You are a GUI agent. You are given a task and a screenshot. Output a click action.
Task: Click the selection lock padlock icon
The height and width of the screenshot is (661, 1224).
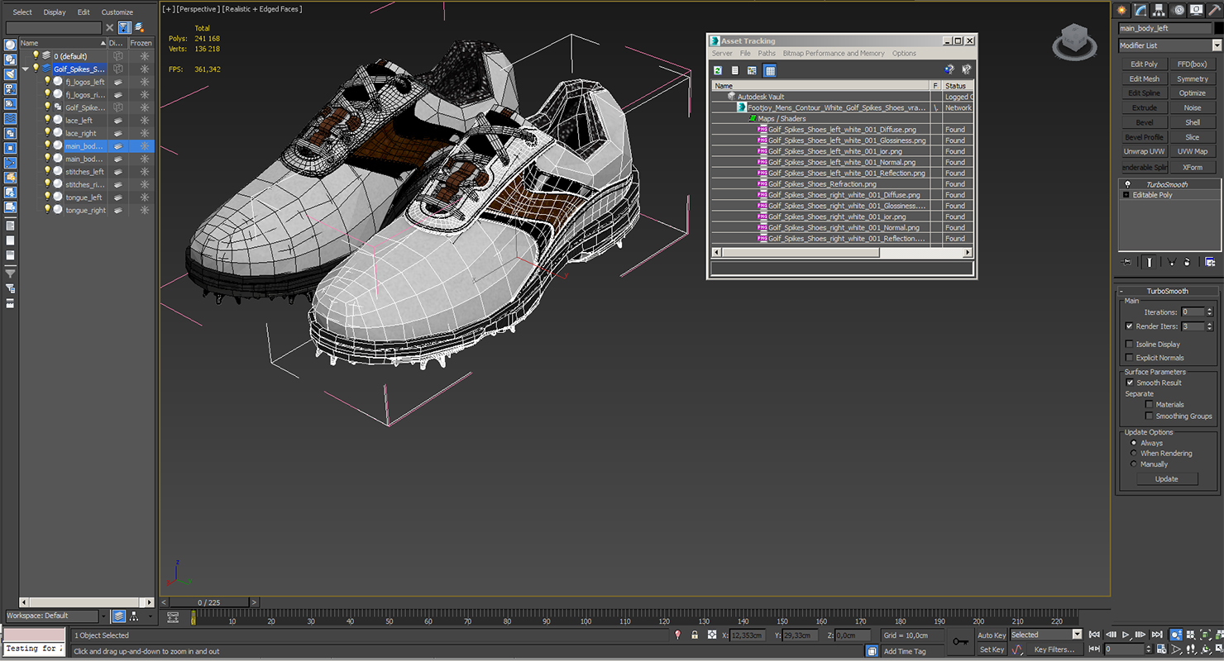(695, 635)
